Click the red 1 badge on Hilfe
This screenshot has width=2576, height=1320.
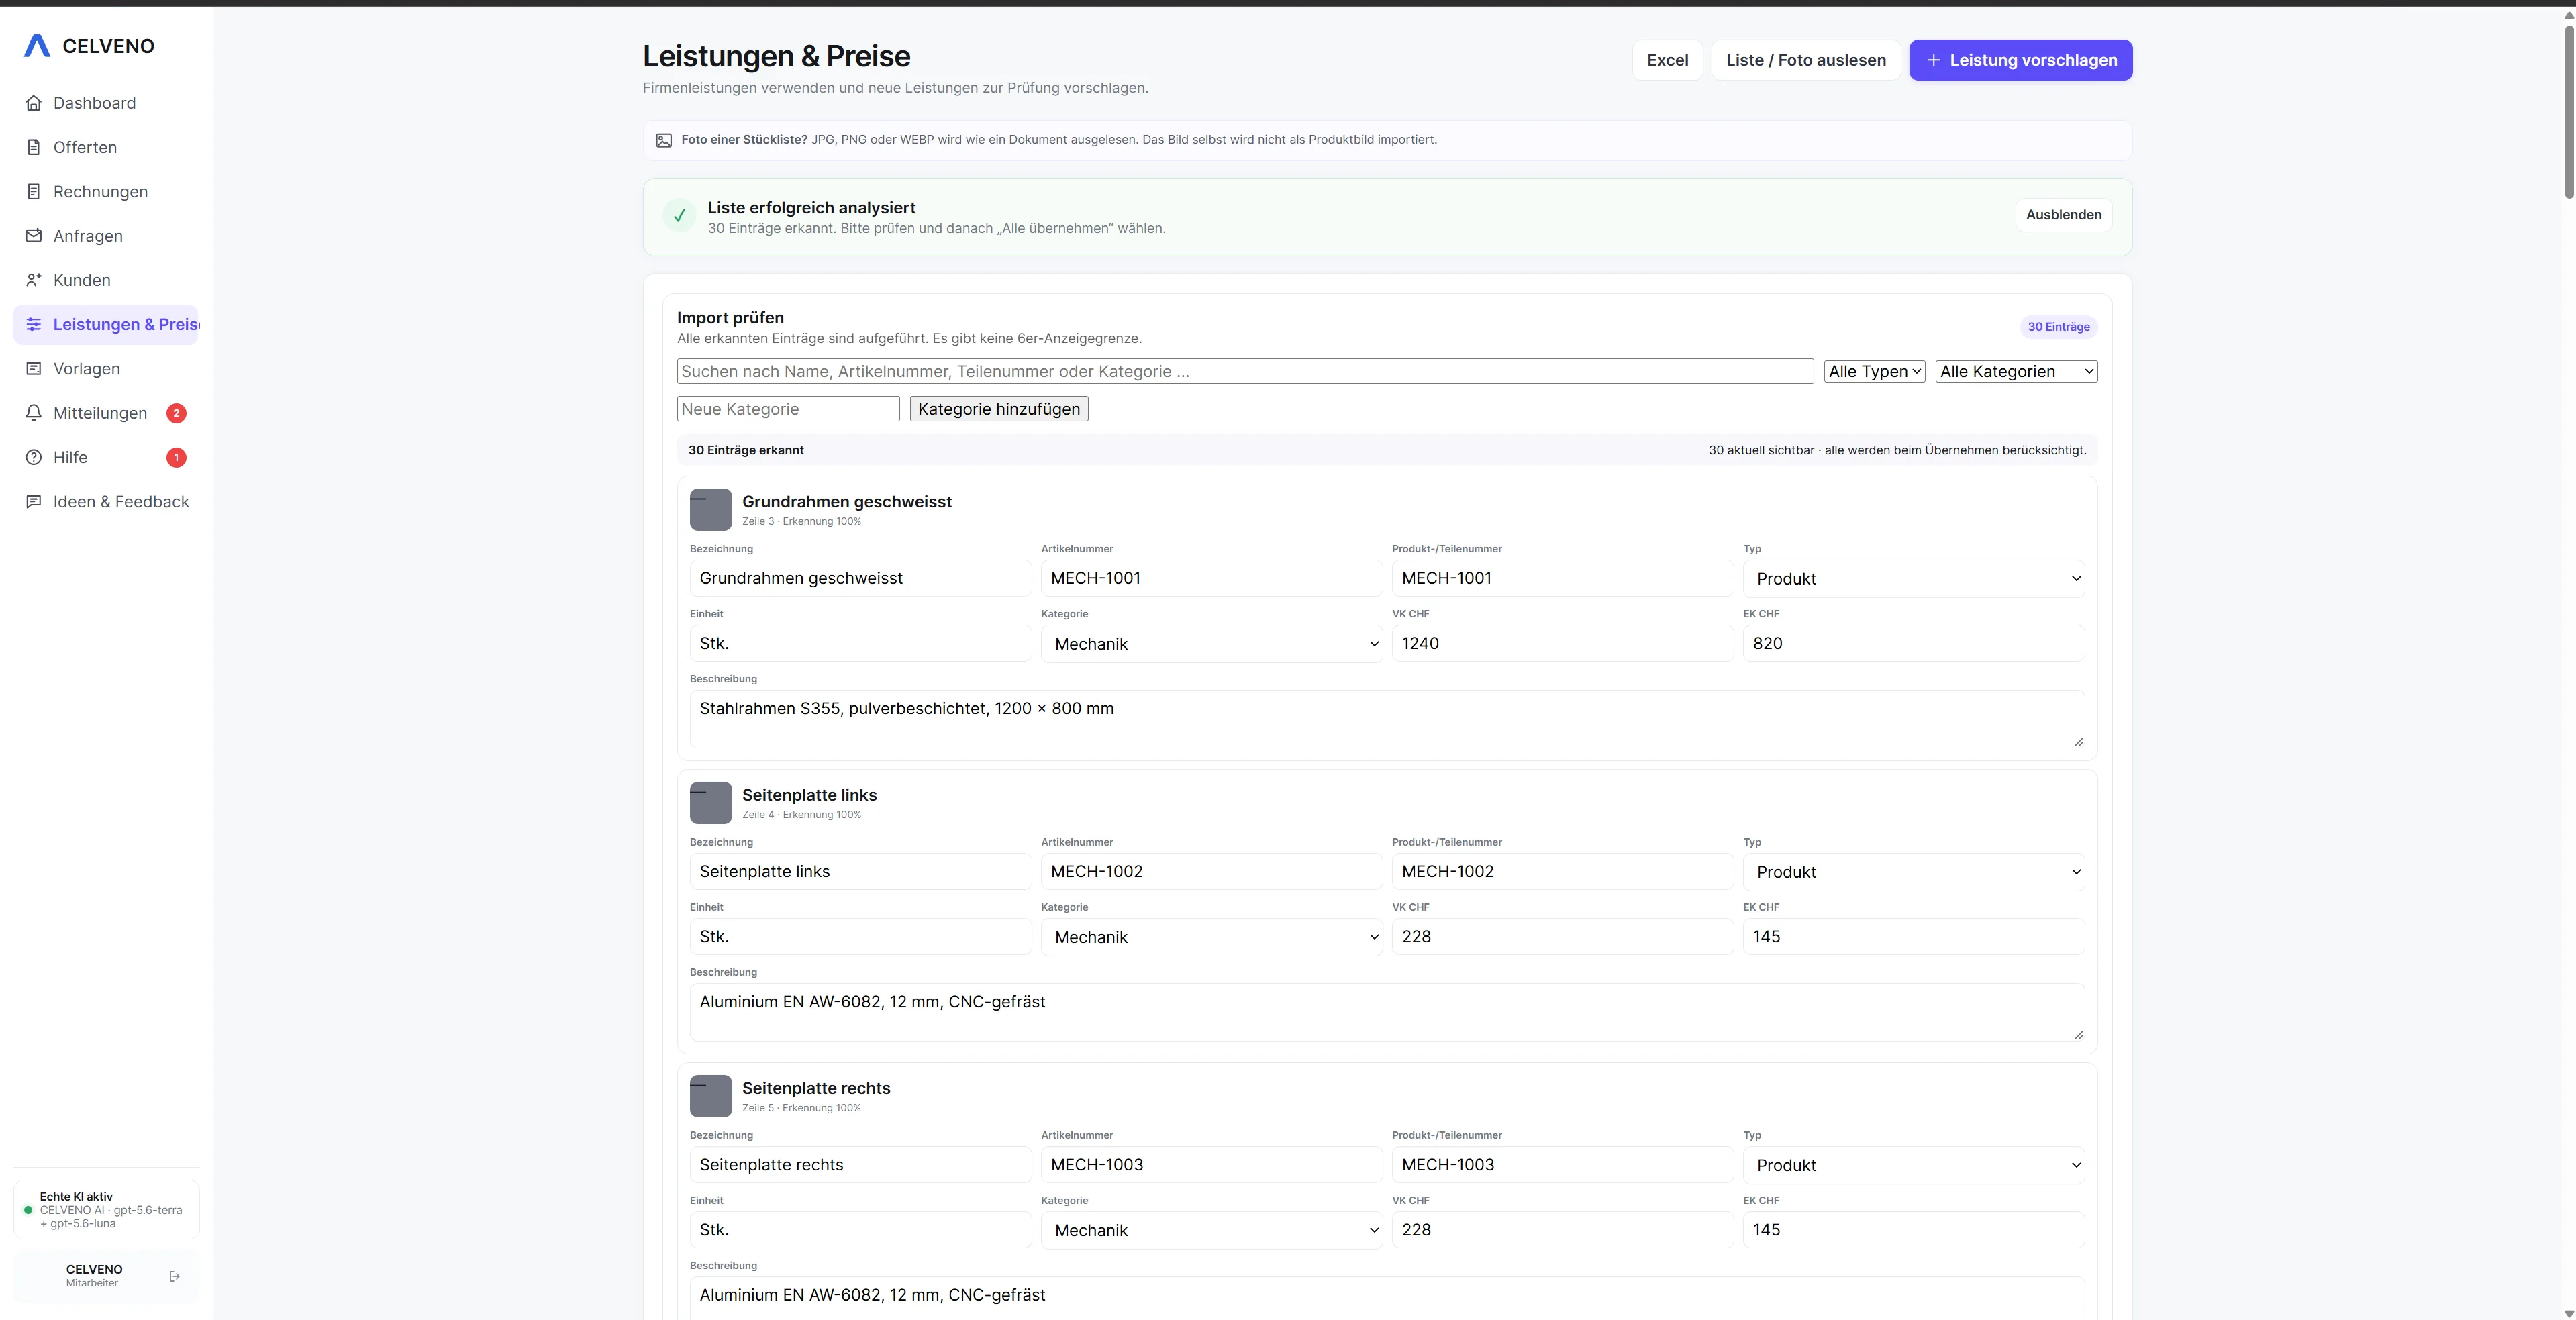pyautogui.click(x=176, y=457)
